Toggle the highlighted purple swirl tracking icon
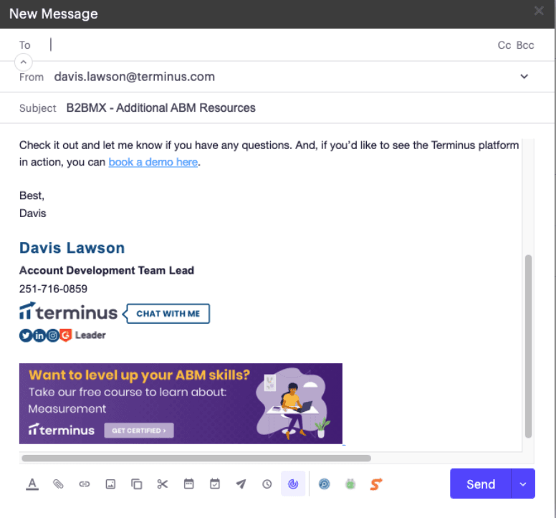Image resolution: width=556 pixels, height=518 pixels. tap(293, 484)
